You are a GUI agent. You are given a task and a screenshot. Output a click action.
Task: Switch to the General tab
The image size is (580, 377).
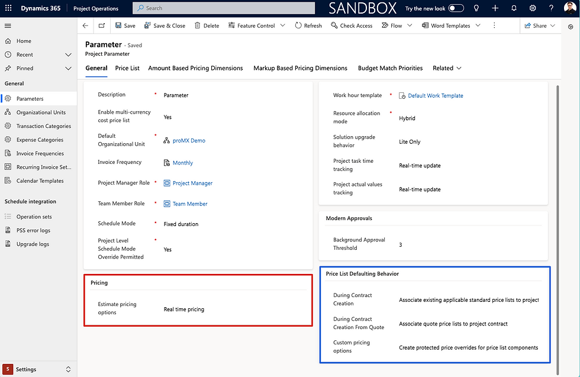96,68
